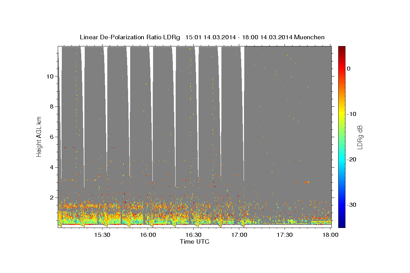Viewport: 410px width, 273px height.
Task: Click the 'LDRg dB' colorbar label
Action: click(x=359, y=137)
